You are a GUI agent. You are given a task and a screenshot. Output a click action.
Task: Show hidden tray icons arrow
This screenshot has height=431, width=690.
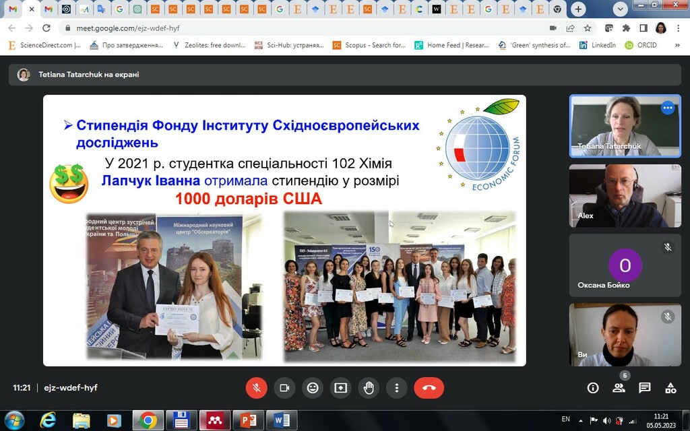tap(581, 421)
